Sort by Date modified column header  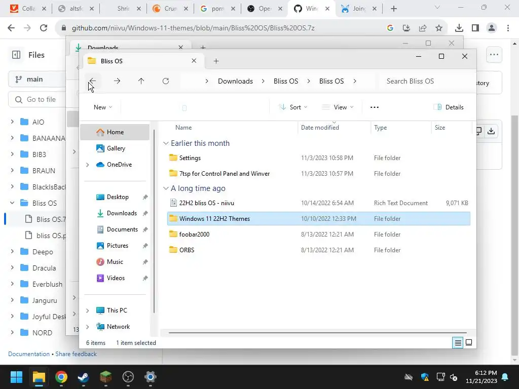[320, 128]
